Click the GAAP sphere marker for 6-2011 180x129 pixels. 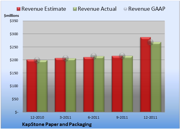point(94,56)
